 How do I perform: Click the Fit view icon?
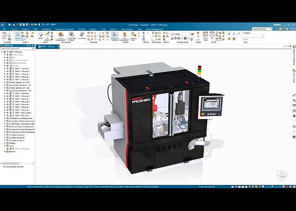point(212,34)
